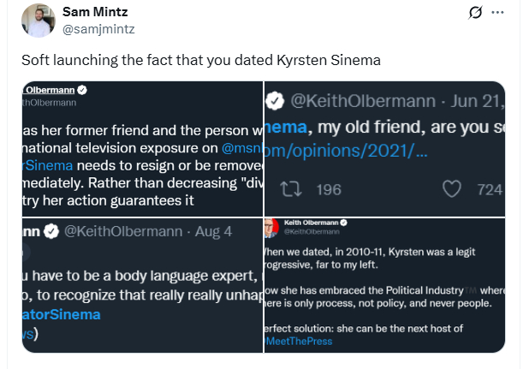The width and height of the screenshot is (529, 369).
Task: Click the heart icon next to 724
Action: (454, 188)
